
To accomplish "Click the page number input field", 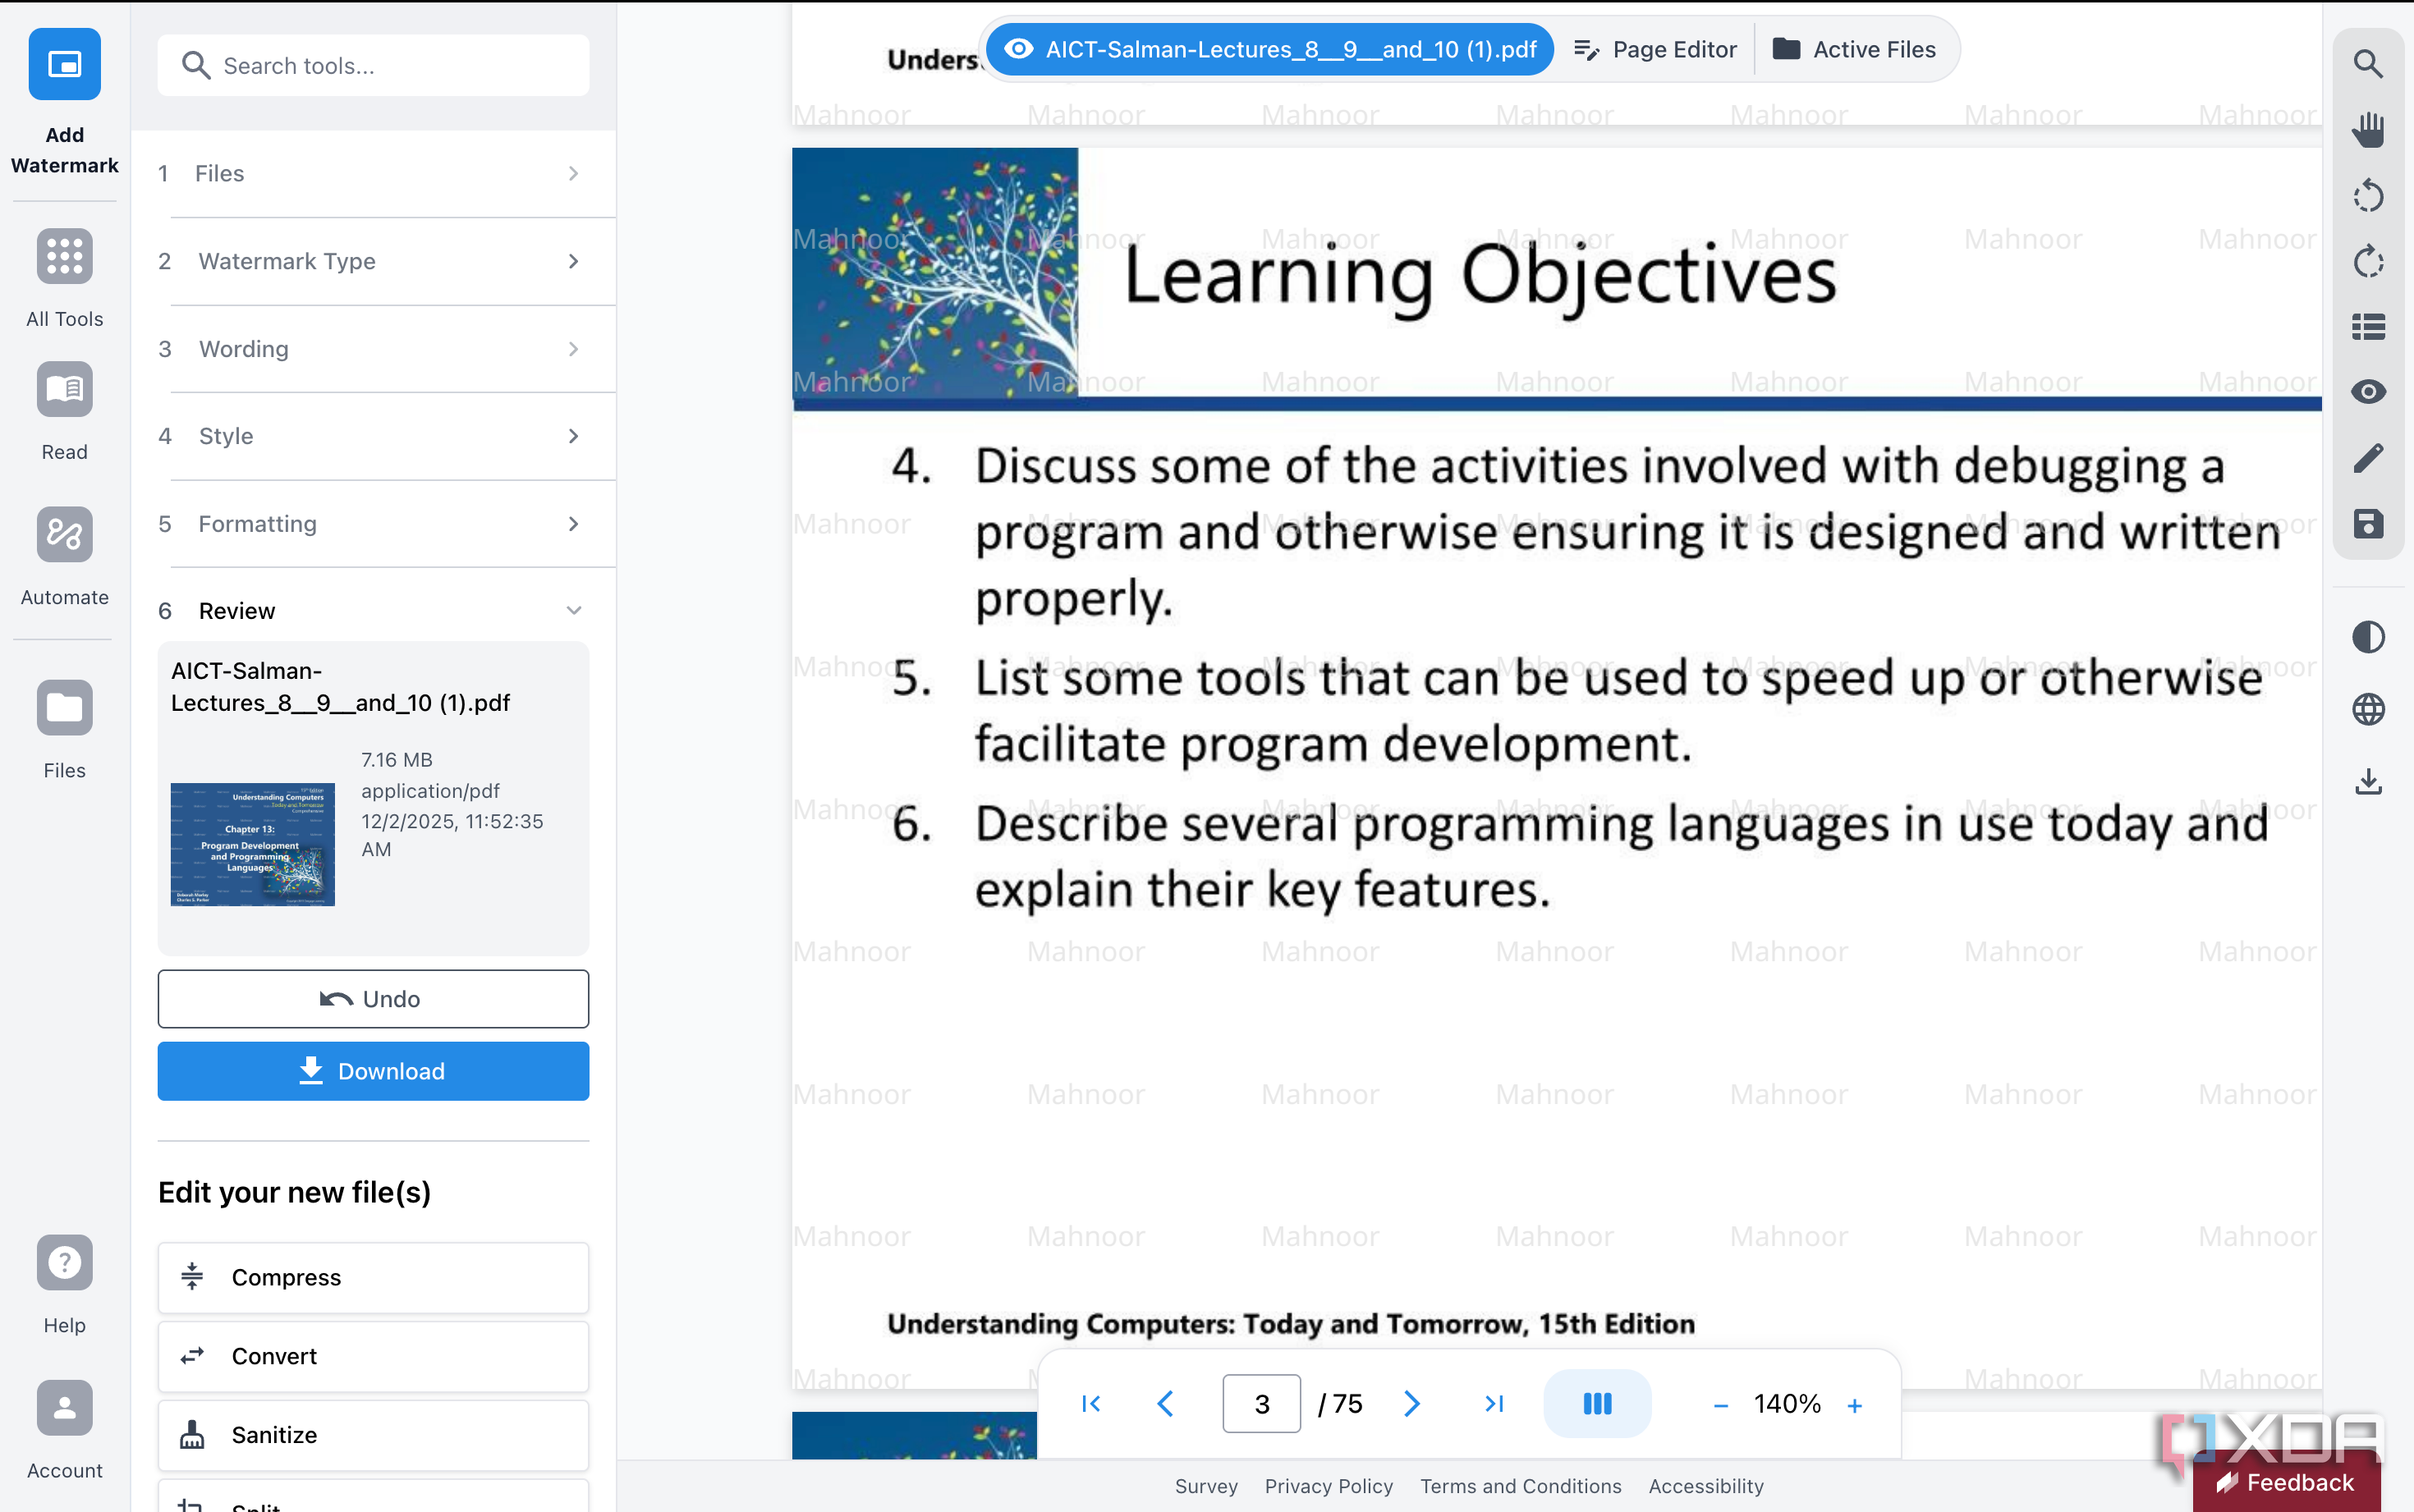I will (x=1261, y=1403).
